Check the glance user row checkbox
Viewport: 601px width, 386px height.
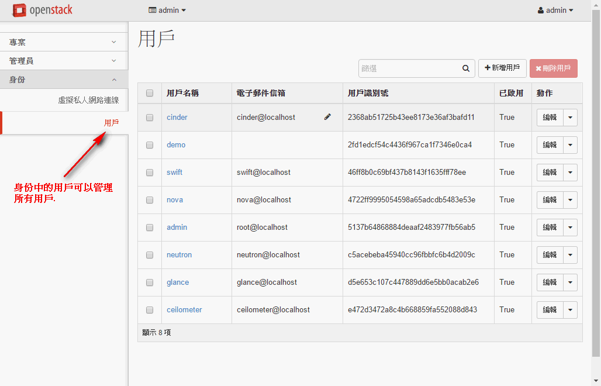(x=150, y=282)
